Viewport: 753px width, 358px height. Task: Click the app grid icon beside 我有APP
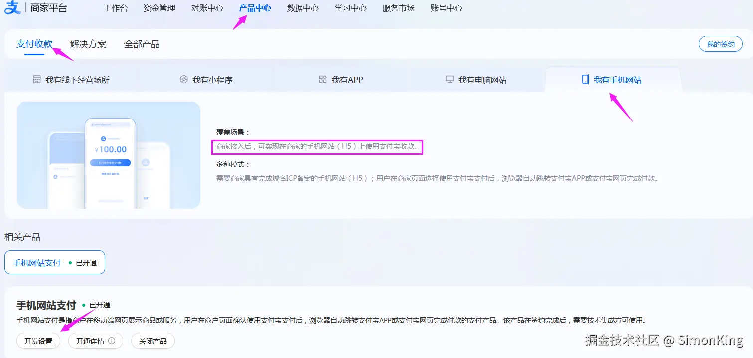(x=323, y=80)
